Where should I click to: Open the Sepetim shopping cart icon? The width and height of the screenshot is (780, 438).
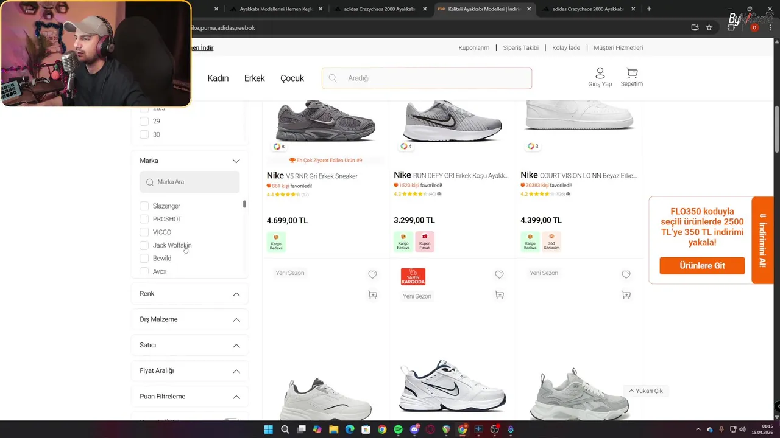pyautogui.click(x=632, y=77)
